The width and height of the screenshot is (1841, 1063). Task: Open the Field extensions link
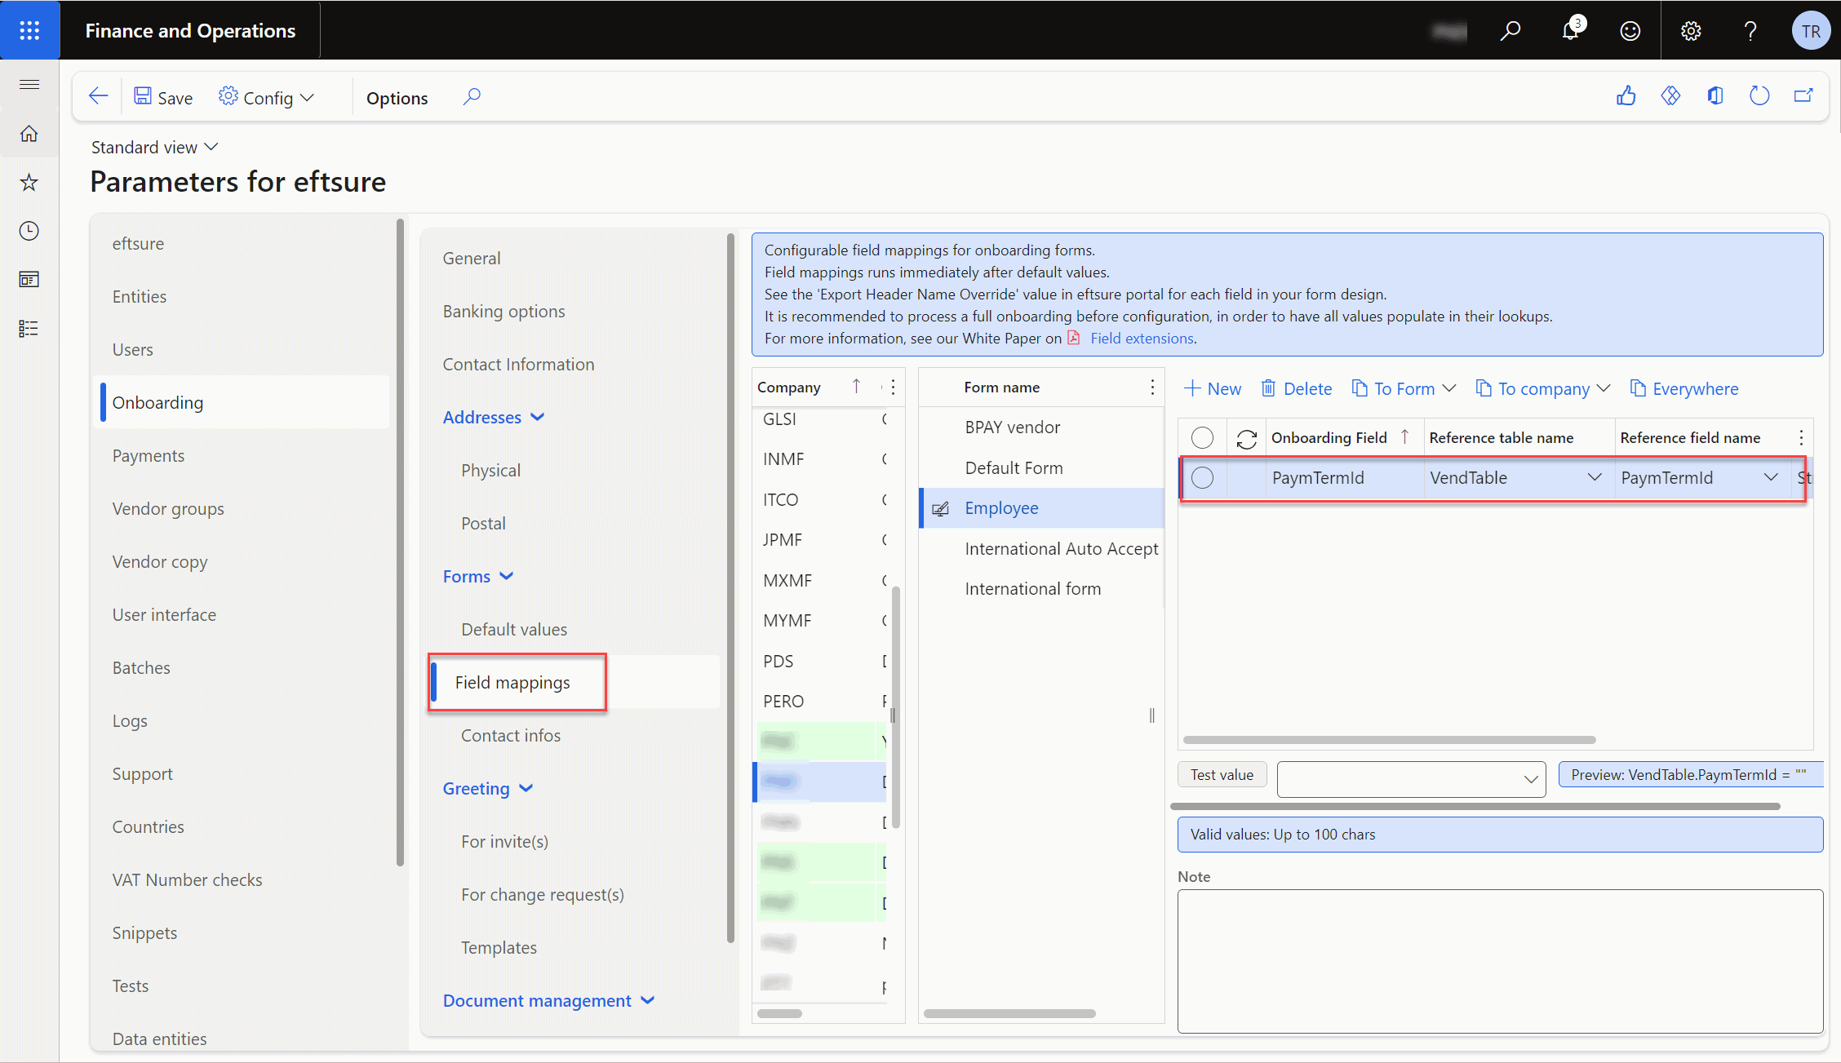[x=1142, y=338]
